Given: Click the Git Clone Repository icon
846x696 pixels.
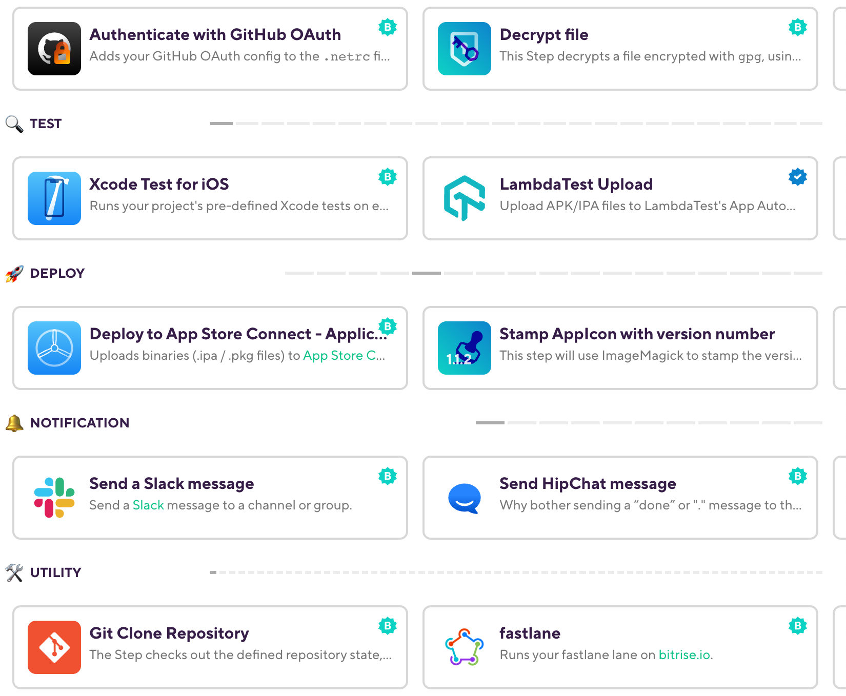Looking at the screenshot, I should coord(54,647).
